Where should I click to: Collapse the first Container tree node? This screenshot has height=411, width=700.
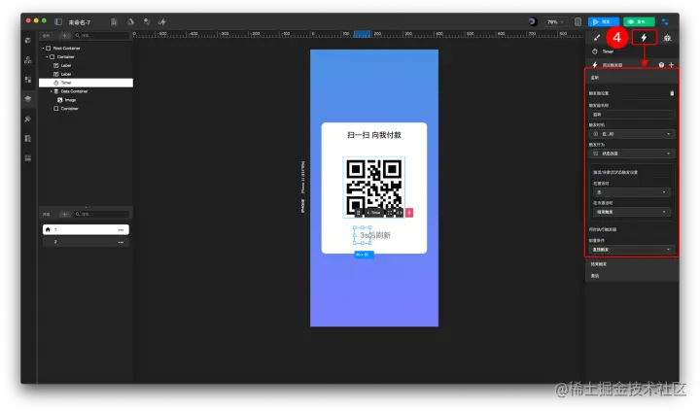pyautogui.click(x=47, y=56)
